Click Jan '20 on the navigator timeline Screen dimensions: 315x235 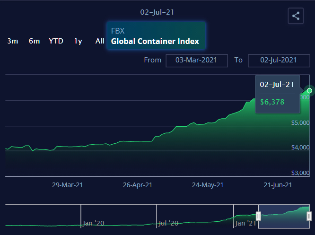92,223
